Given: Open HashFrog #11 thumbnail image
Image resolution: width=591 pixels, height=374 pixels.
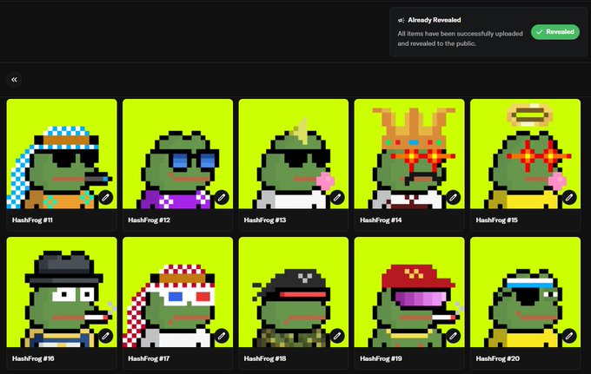Looking at the screenshot, I should [x=62, y=154].
